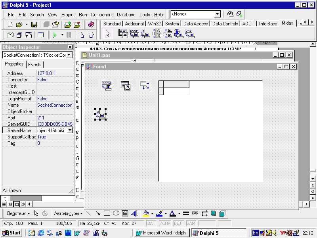The height and width of the screenshot is (238, 317).
Task: Click the Pause program icon
Action: [x=69, y=35]
